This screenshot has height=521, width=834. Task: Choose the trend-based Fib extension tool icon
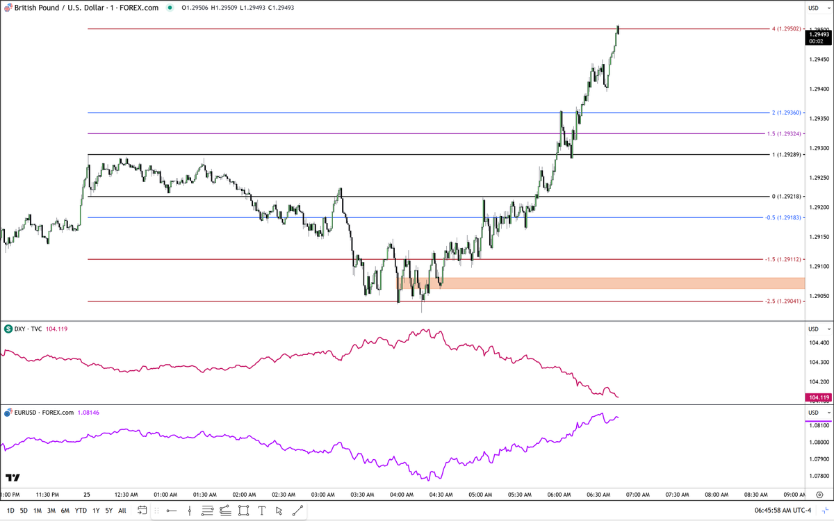pyautogui.click(x=225, y=511)
